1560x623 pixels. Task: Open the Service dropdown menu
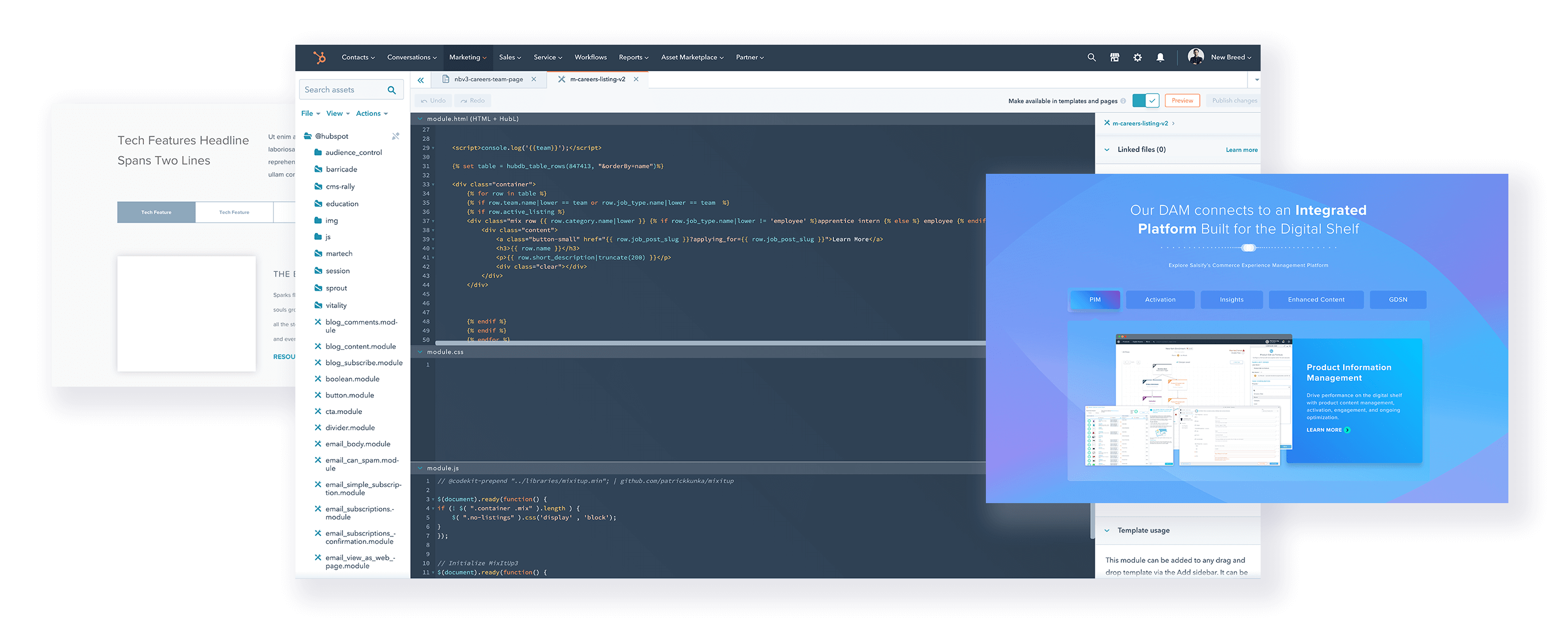click(548, 57)
